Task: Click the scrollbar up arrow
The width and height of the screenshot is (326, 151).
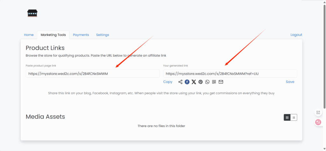Action: (324, 2)
